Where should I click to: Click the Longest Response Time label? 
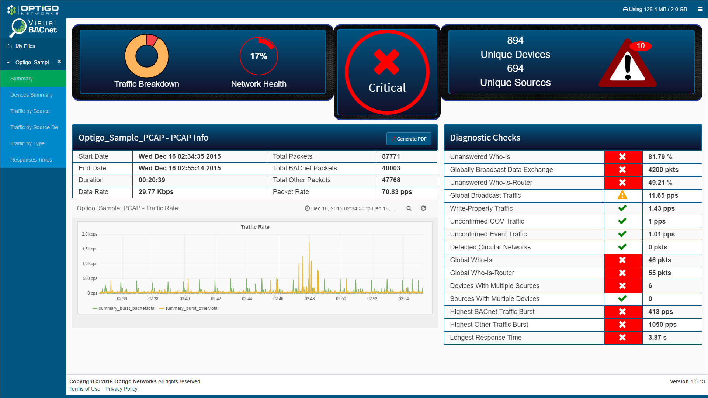[x=486, y=338]
